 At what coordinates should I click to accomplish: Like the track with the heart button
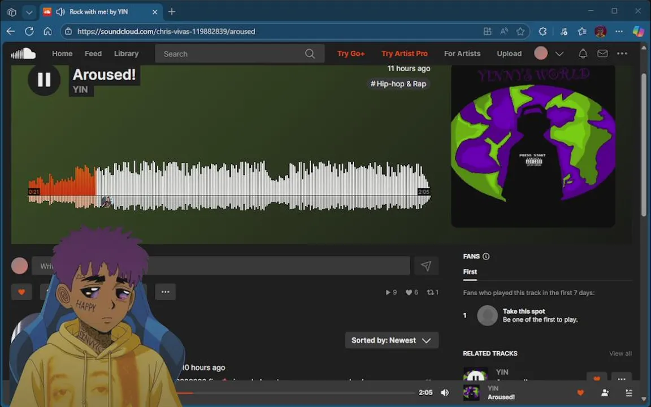point(21,292)
